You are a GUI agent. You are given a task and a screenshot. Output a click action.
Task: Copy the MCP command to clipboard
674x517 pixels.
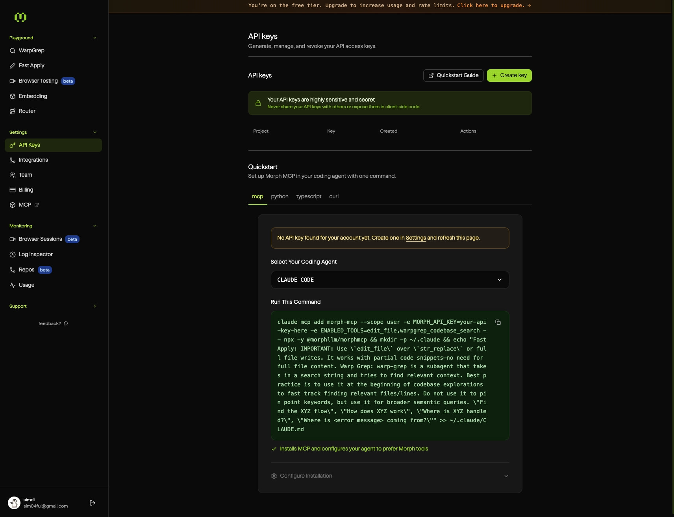tap(498, 322)
